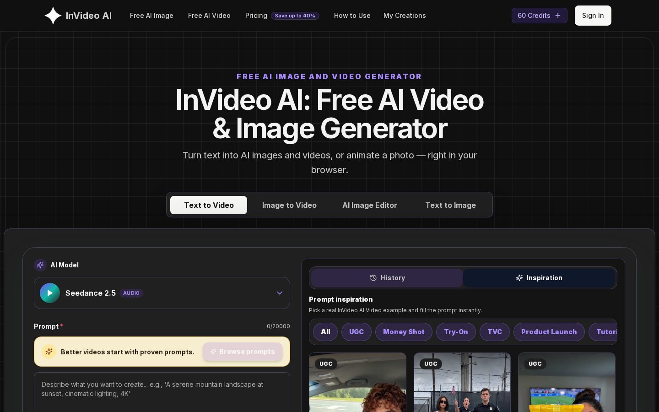The height and width of the screenshot is (412, 659).
Task: Click the Save up to 40% badge
Action: tap(295, 16)
